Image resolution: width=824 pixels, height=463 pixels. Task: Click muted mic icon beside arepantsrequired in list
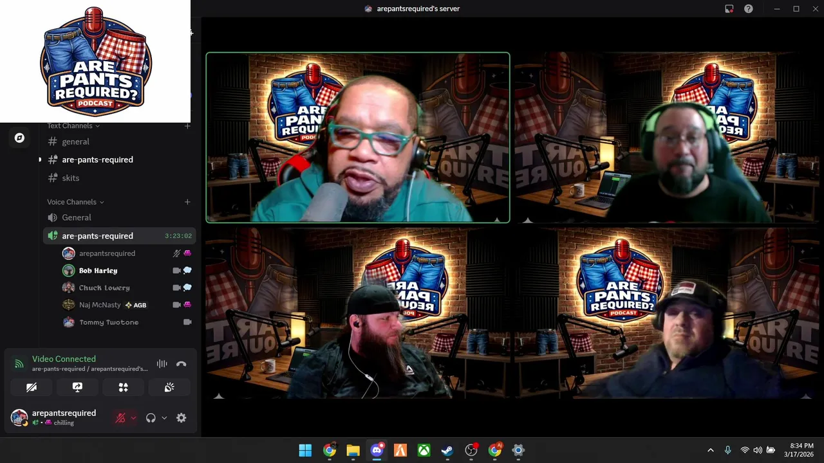(176, 253)
